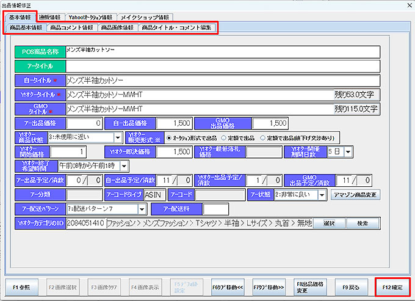Open the アー状態 condition dropdown
The width and height of the screenshot is (415, 301).
322,195
